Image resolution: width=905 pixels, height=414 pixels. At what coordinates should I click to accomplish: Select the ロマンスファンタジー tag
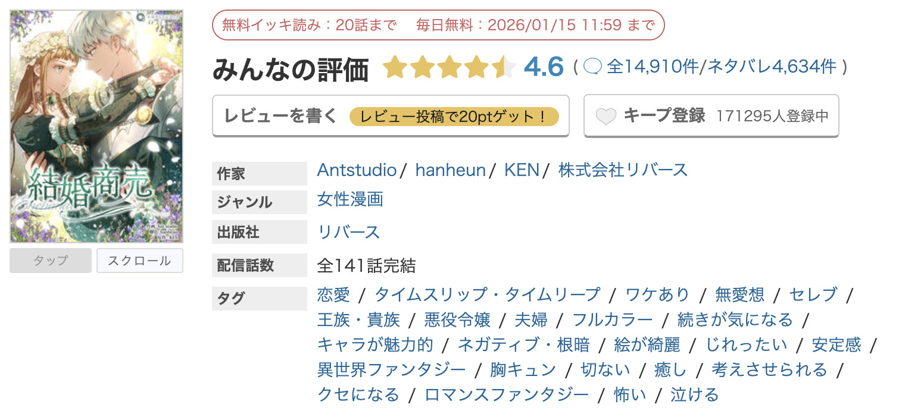(507, 394)
